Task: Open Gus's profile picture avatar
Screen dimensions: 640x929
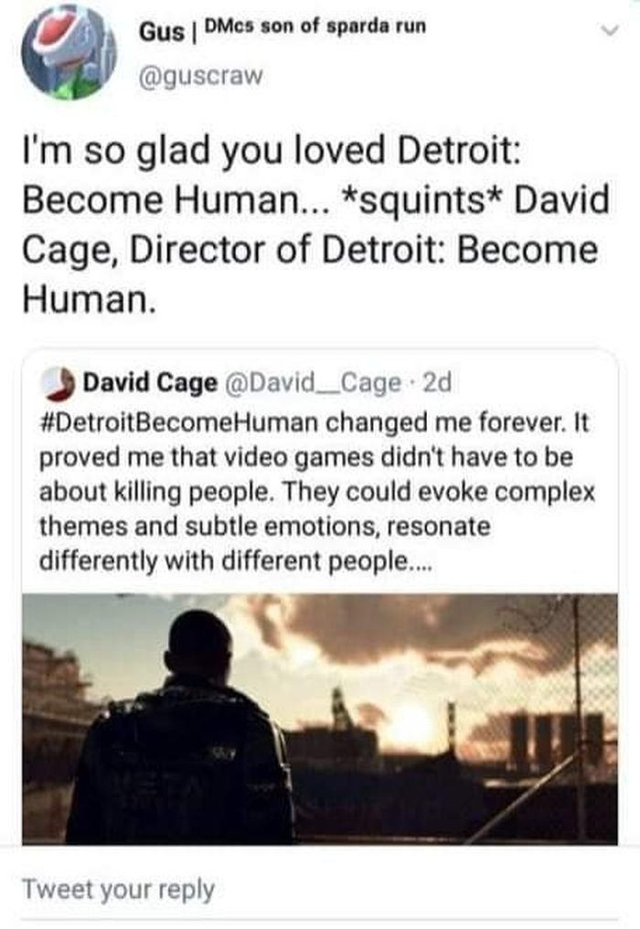Action: coord(69,52)
